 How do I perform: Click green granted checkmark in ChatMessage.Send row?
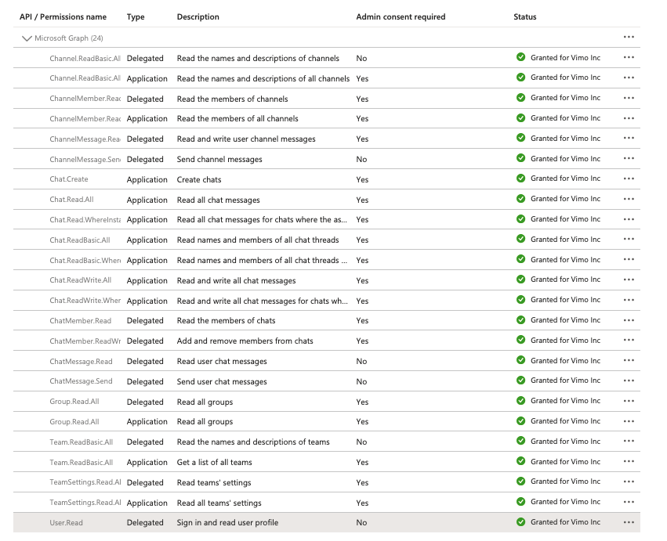tap(520, 381)
